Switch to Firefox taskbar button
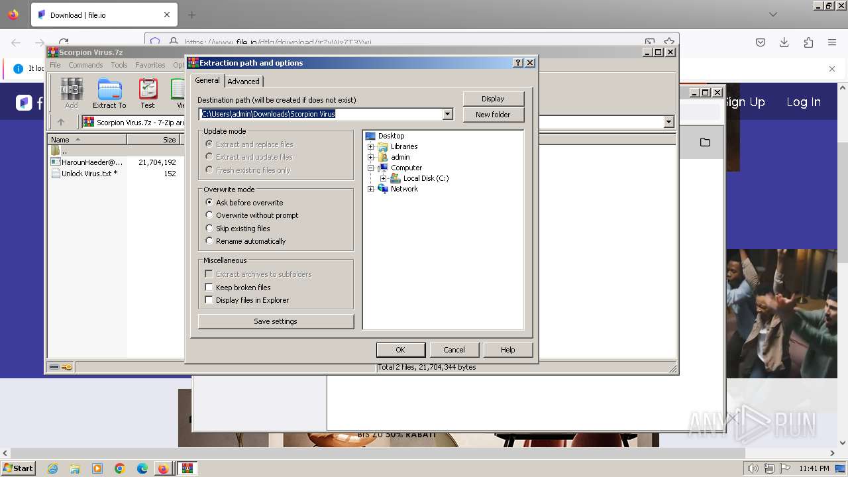 (x=164, y=468)
